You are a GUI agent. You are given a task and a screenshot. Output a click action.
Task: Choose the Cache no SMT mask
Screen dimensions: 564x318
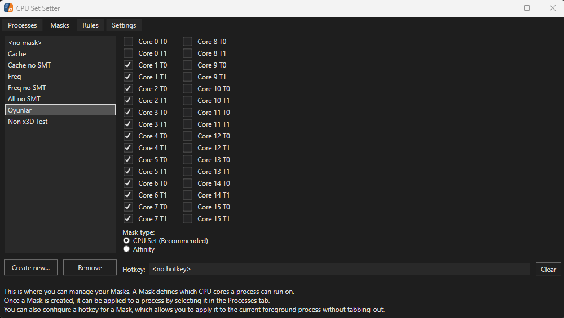60,65
